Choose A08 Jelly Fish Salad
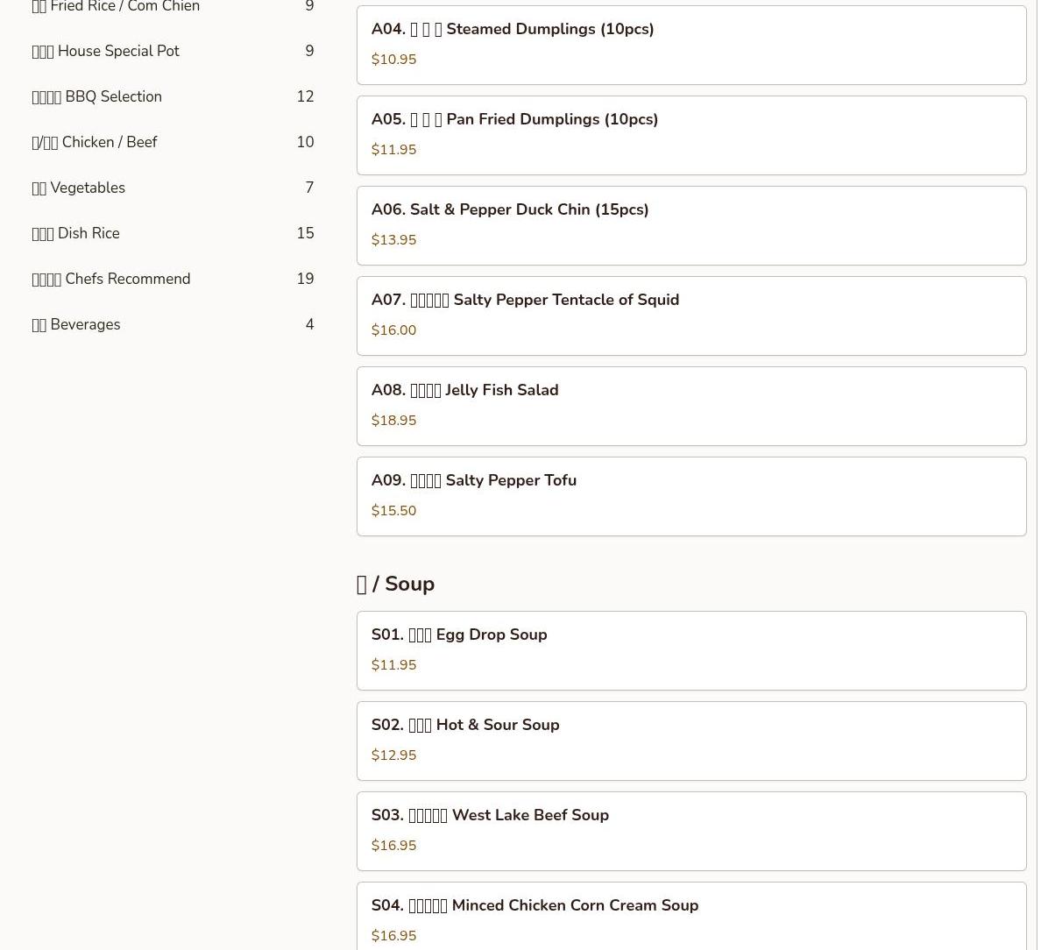 (x=691, y=406)
